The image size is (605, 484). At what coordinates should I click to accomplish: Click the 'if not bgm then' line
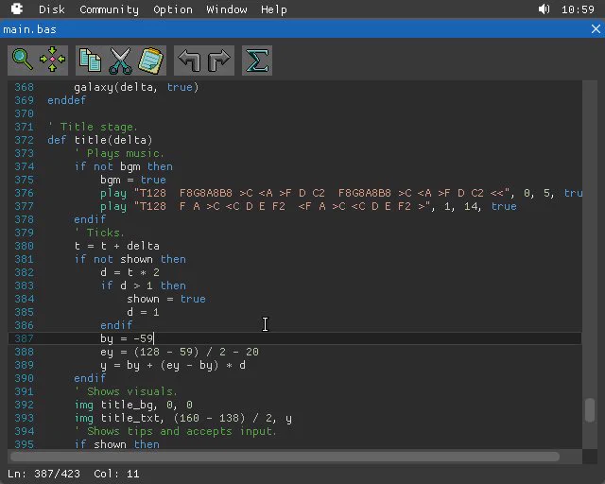click(x=124, y=166)
